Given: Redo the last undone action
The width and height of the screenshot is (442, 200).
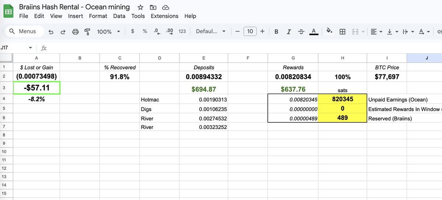Looking at the screenshot, I should [63, 32].
